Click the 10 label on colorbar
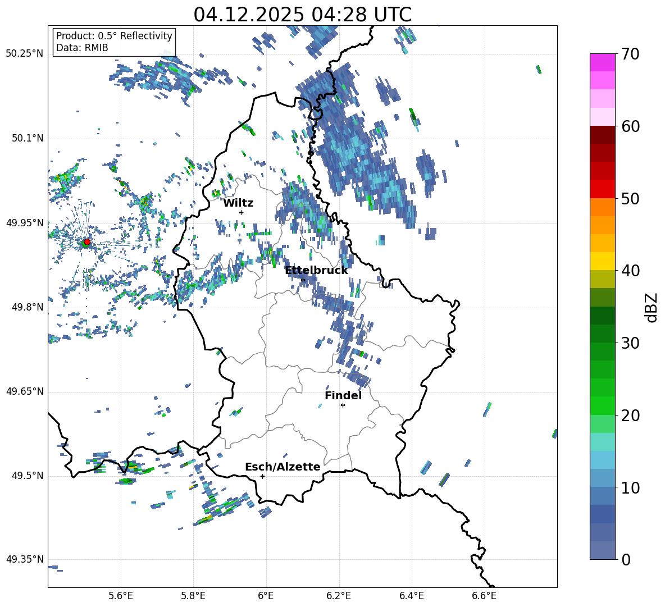This screenshot has height=607, width=665. coord(630,487)
